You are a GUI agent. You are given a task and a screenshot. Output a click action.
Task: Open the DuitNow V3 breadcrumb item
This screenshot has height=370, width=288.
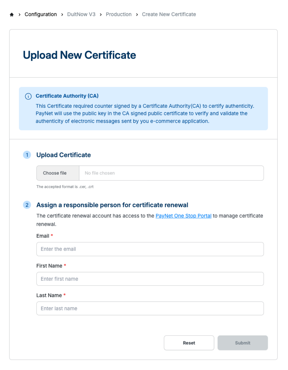(x=81, y=14)
